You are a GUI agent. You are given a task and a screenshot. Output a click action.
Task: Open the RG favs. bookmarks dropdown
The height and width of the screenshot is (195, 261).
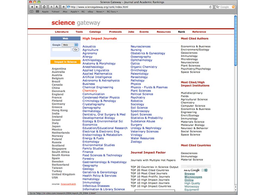pyautogui.click(x=112, y=12)
